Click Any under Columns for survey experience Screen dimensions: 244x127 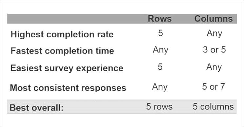[x=214, y=67]
